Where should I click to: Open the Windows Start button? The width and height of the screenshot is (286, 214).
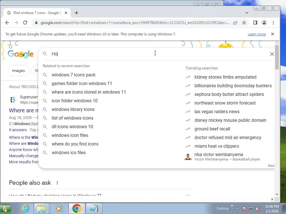point(5,208)
